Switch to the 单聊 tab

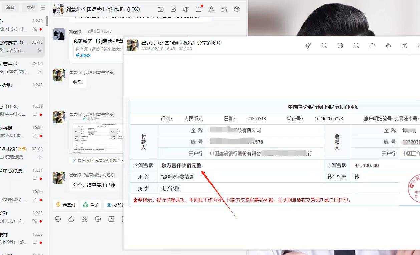pyautogui.click(x=10, y=7)
